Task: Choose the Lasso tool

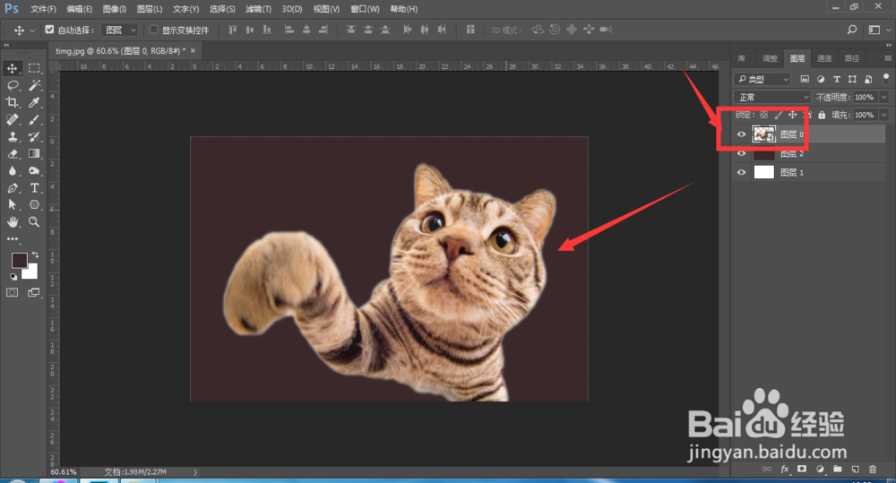Action: pyautogui.click(x=13, y=86)
